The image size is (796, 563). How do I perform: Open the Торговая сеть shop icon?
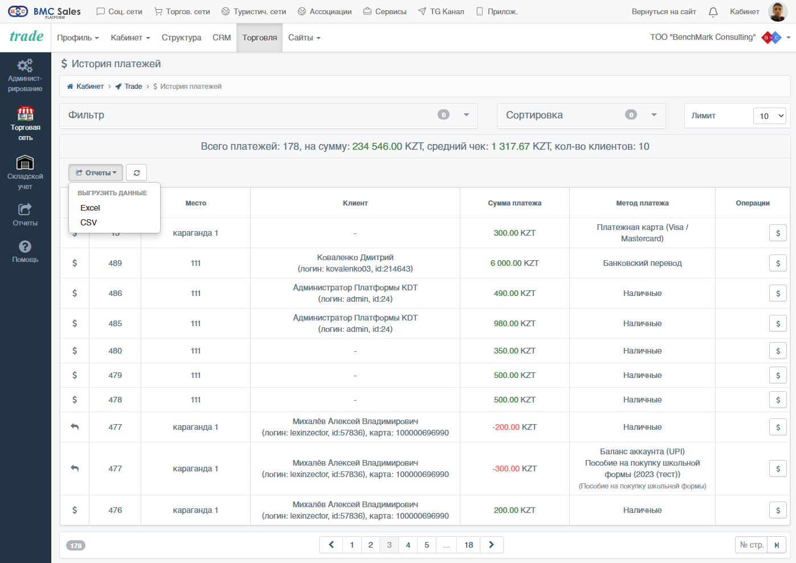[25, 113]
